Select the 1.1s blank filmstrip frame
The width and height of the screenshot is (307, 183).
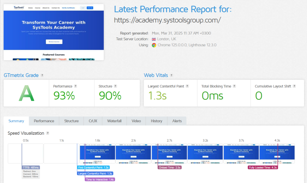[61, 153]
